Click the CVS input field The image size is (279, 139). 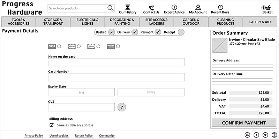pyautogui.click(x=81, y=107)
